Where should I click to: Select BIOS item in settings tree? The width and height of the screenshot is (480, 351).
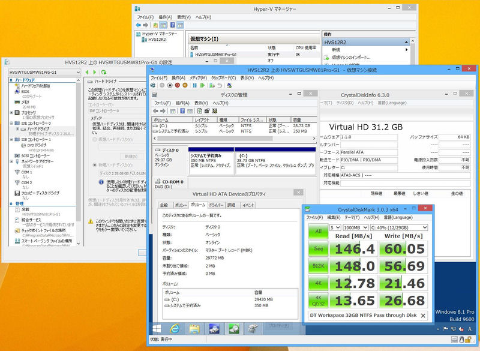[25, 91]
